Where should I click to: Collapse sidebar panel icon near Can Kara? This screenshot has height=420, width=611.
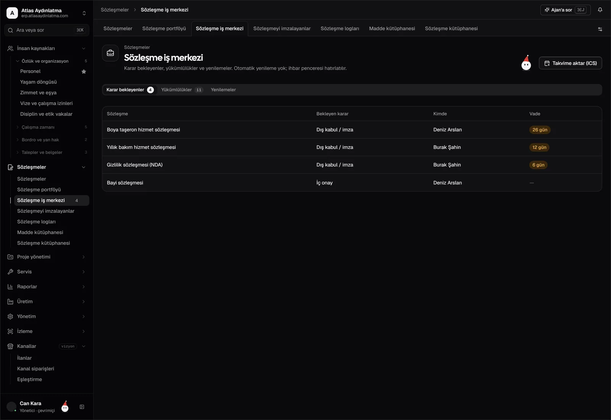click(x=82, y=407)
